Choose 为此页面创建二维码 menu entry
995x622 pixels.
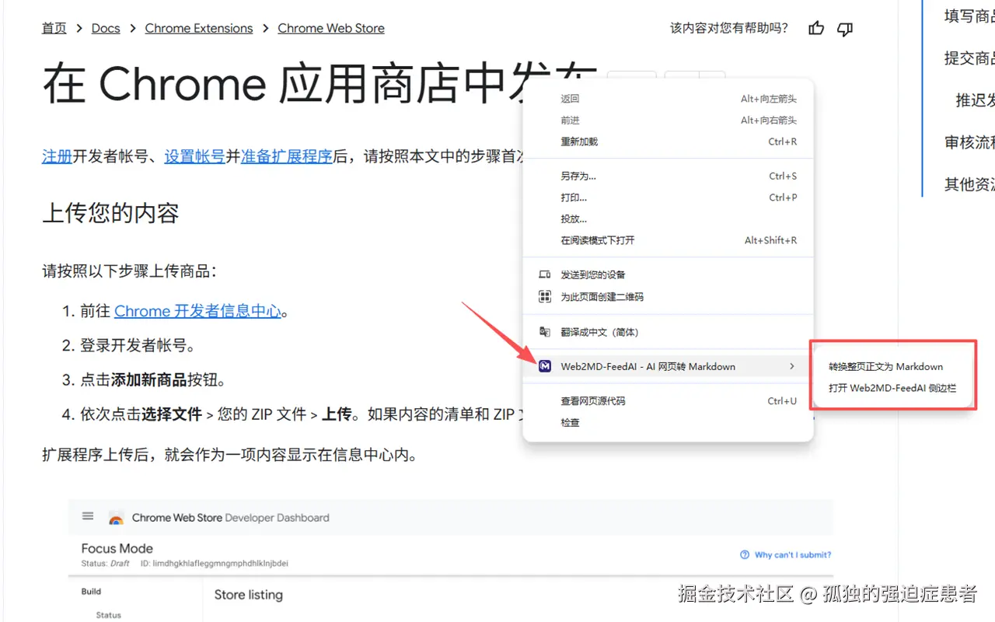click(x=668, y=296)
